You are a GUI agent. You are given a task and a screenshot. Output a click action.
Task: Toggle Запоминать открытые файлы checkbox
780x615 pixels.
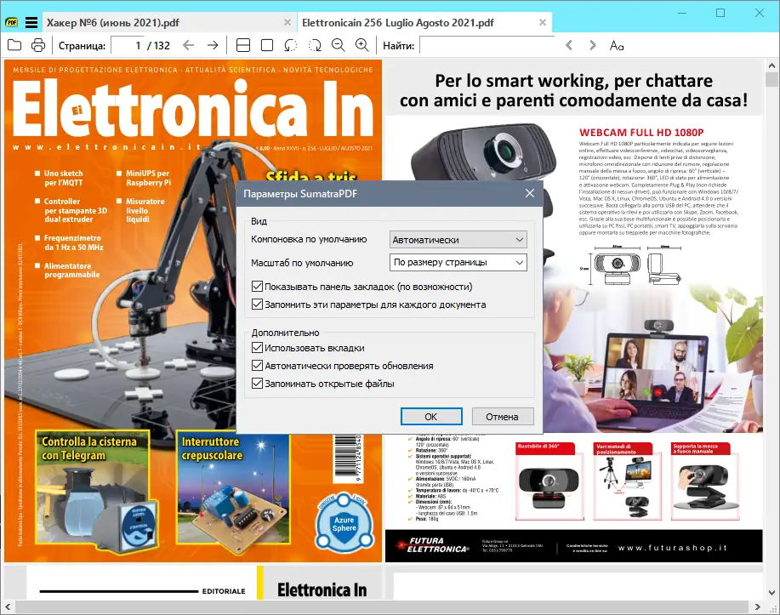257,383
